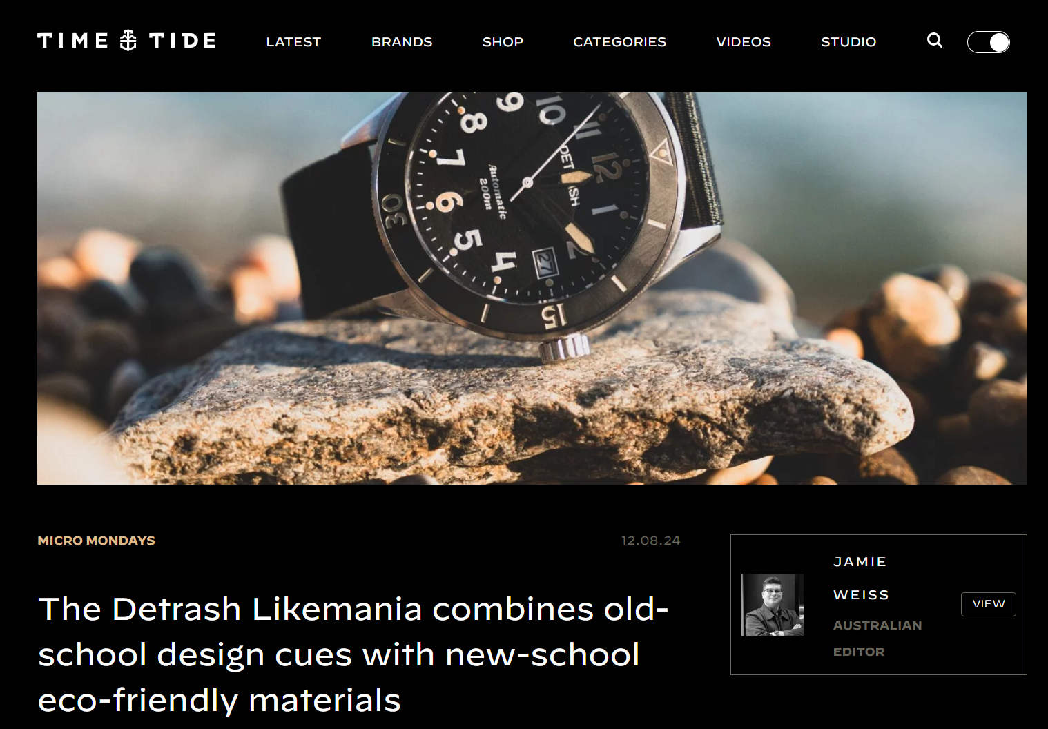Click the Australian Editor title text

[x=877, y=639]
